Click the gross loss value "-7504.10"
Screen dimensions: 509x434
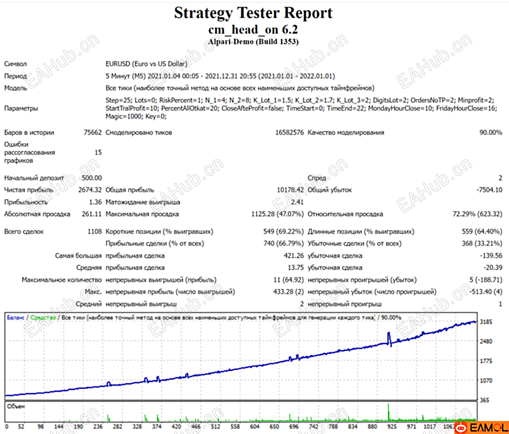coord(489,190)
